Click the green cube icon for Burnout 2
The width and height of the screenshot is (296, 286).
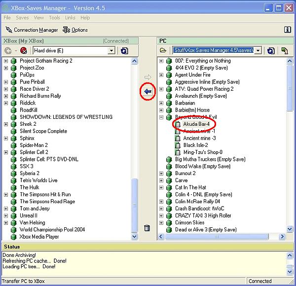pyautogui.click(x=169, y=174)
